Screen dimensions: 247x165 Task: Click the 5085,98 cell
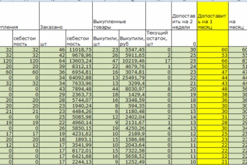click(79, 117)
